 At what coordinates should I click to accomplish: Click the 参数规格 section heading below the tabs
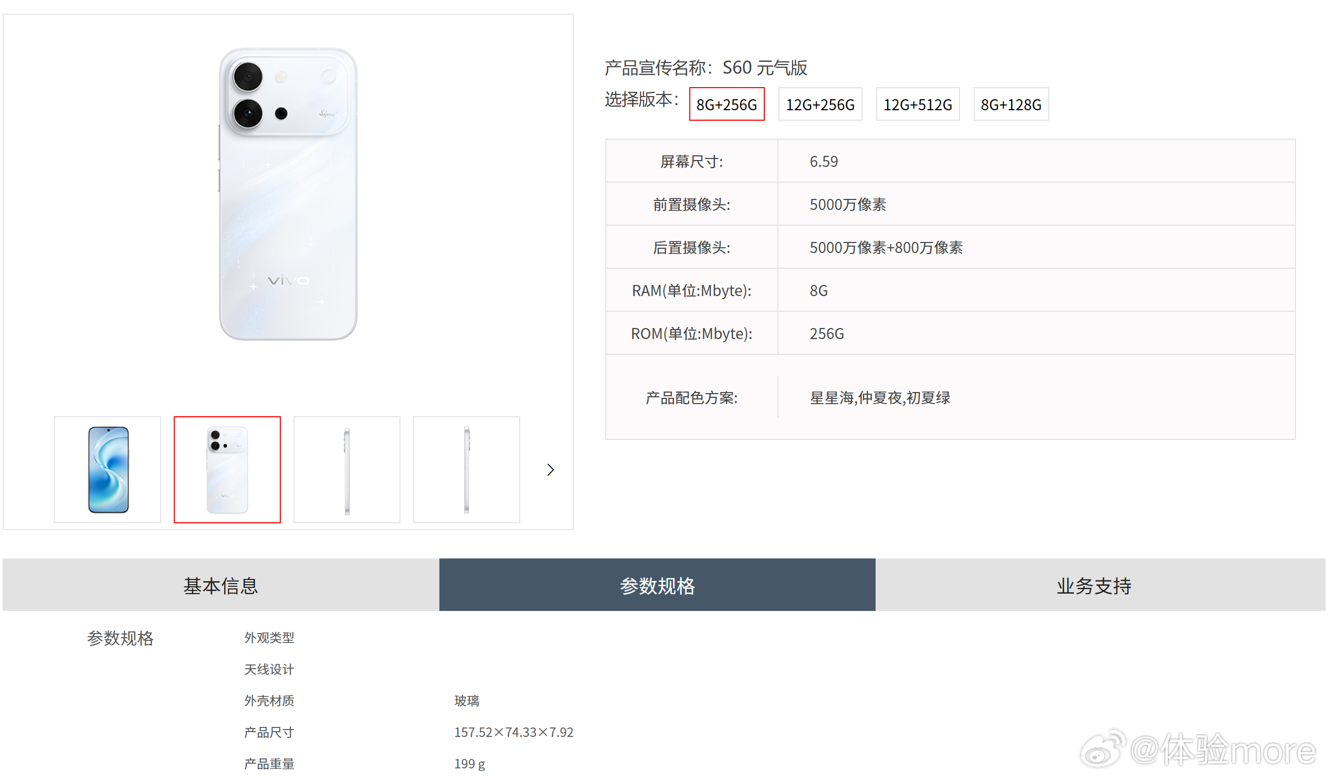pos(120,638)
